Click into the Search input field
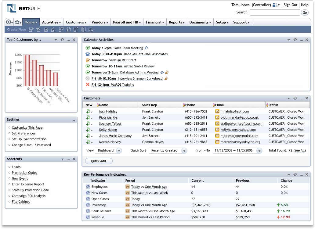This screenshot has height=229, width=315. tap(275, 13)
